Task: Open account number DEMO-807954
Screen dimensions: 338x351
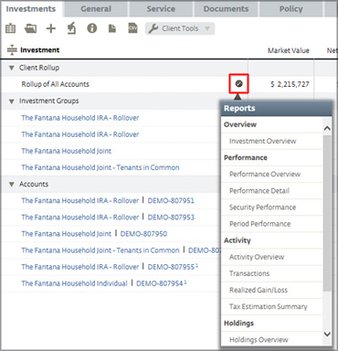Action: [x=159, y=283]
